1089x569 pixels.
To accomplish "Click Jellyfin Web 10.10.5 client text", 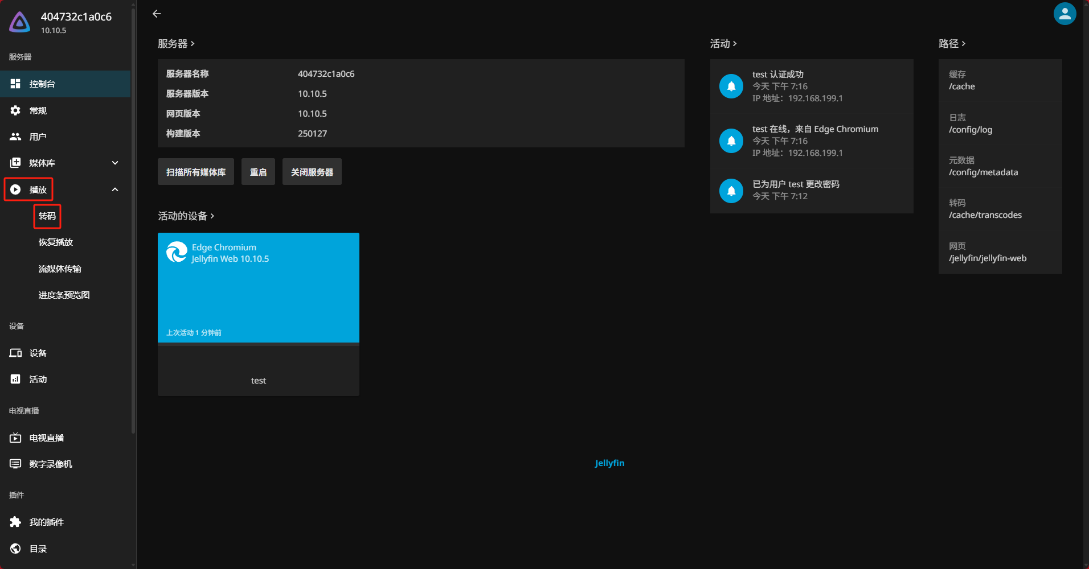I will [x=231, y=259].
